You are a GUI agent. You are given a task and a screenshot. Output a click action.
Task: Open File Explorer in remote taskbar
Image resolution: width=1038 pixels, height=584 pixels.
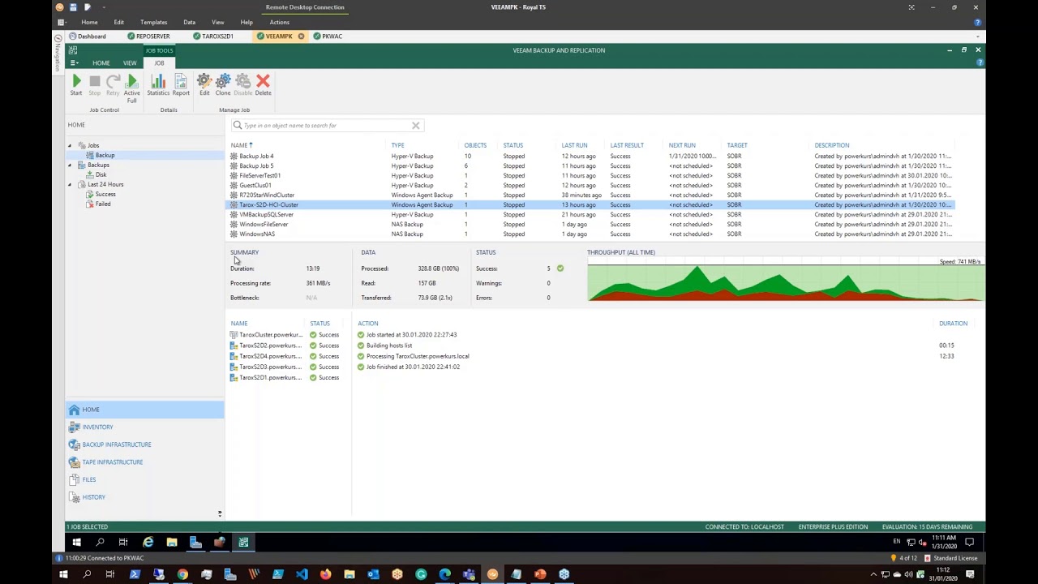tap(172, 542)
